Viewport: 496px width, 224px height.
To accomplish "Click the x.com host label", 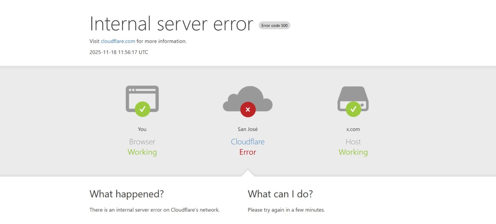I will tap(353, 129).
